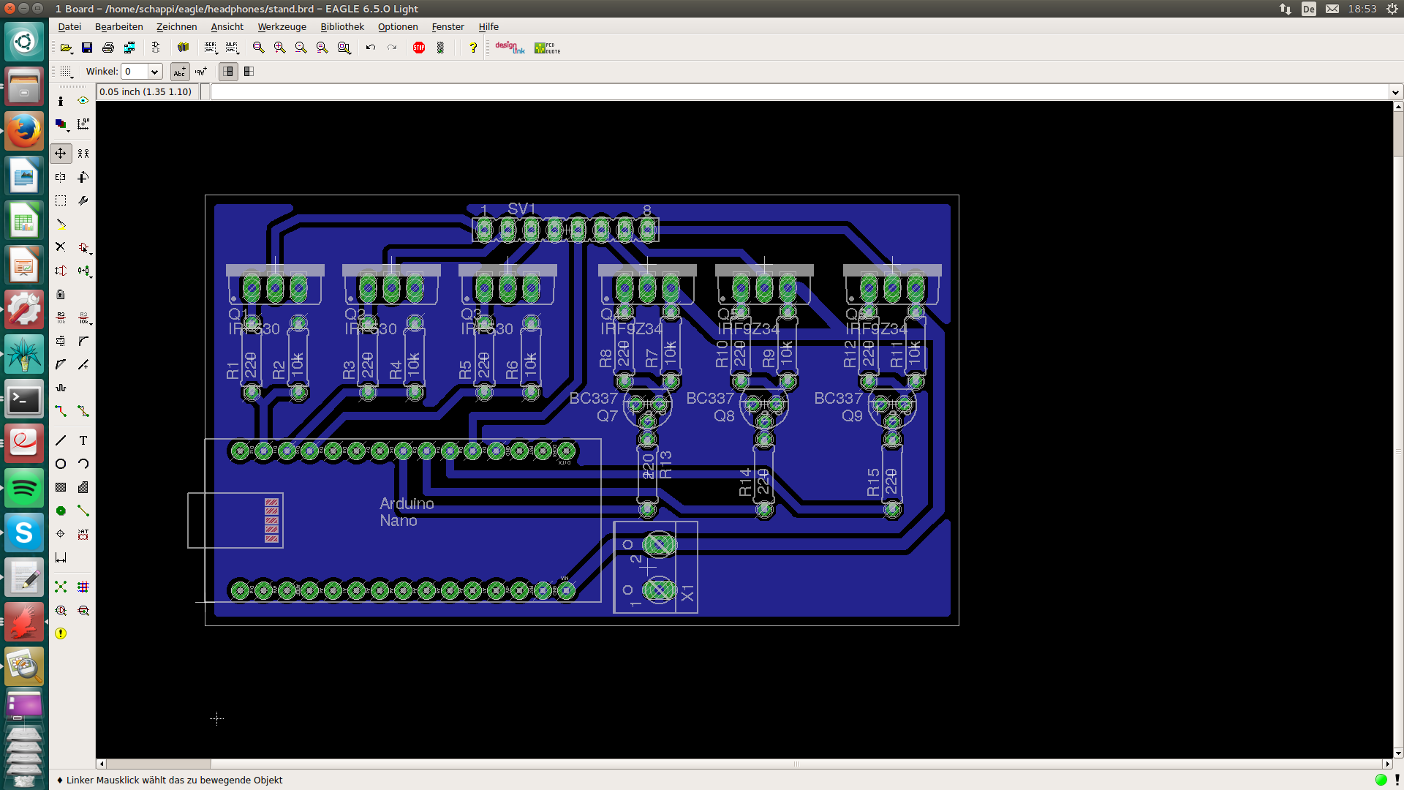Undo the last action

coord(371,48)
